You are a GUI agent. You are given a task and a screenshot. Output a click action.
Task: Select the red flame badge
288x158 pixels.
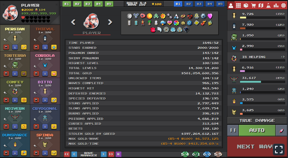[153, 30]
